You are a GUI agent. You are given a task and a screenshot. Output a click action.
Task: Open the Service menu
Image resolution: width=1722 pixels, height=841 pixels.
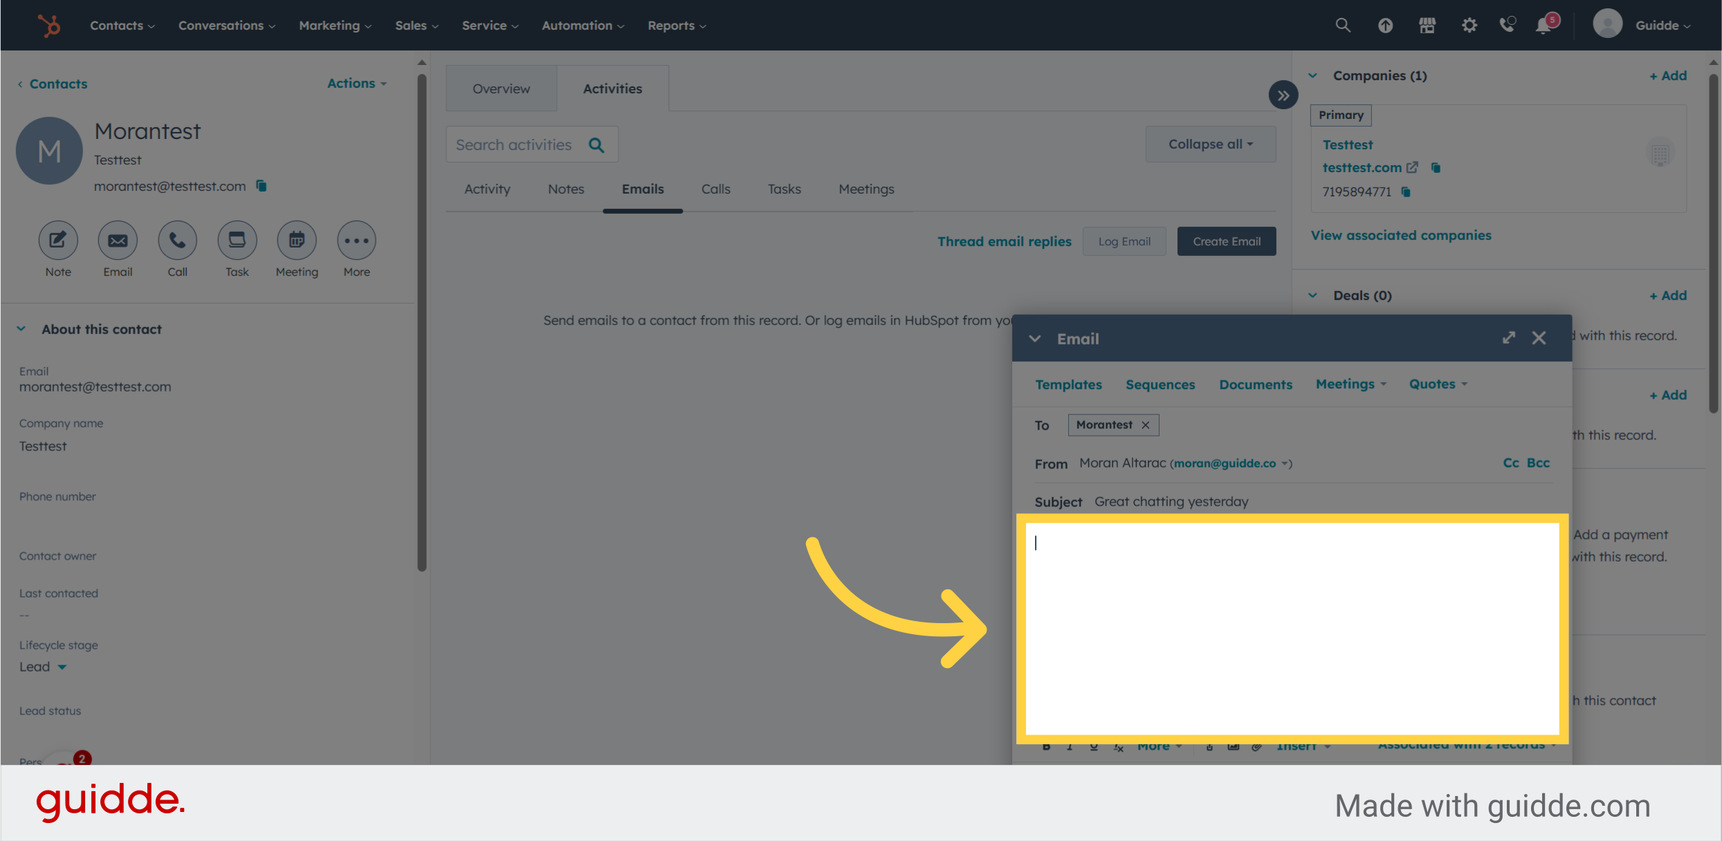point(490,26)
